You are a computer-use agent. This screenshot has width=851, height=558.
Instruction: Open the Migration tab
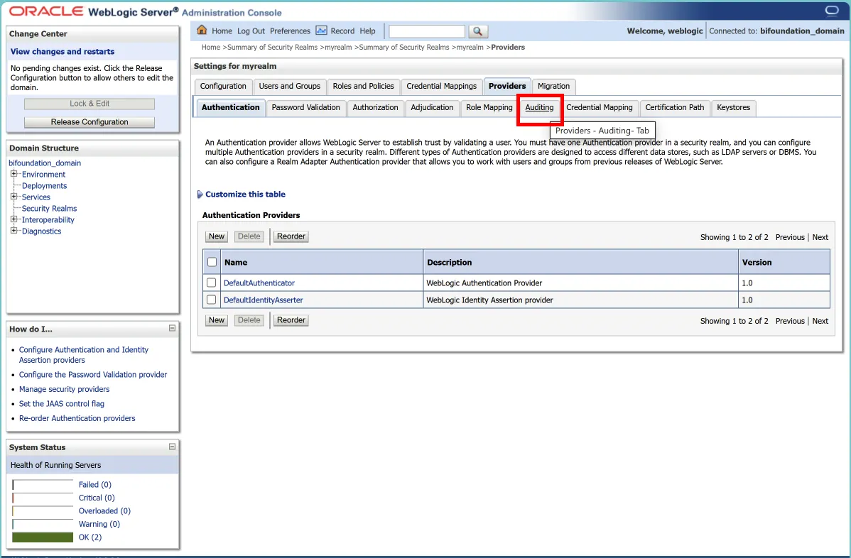point(553,86)
